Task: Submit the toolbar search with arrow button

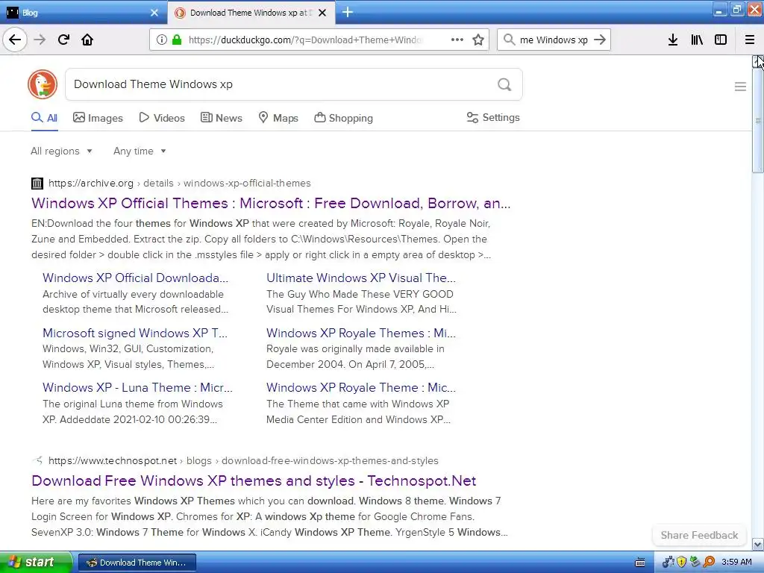Action: [600, 40]
